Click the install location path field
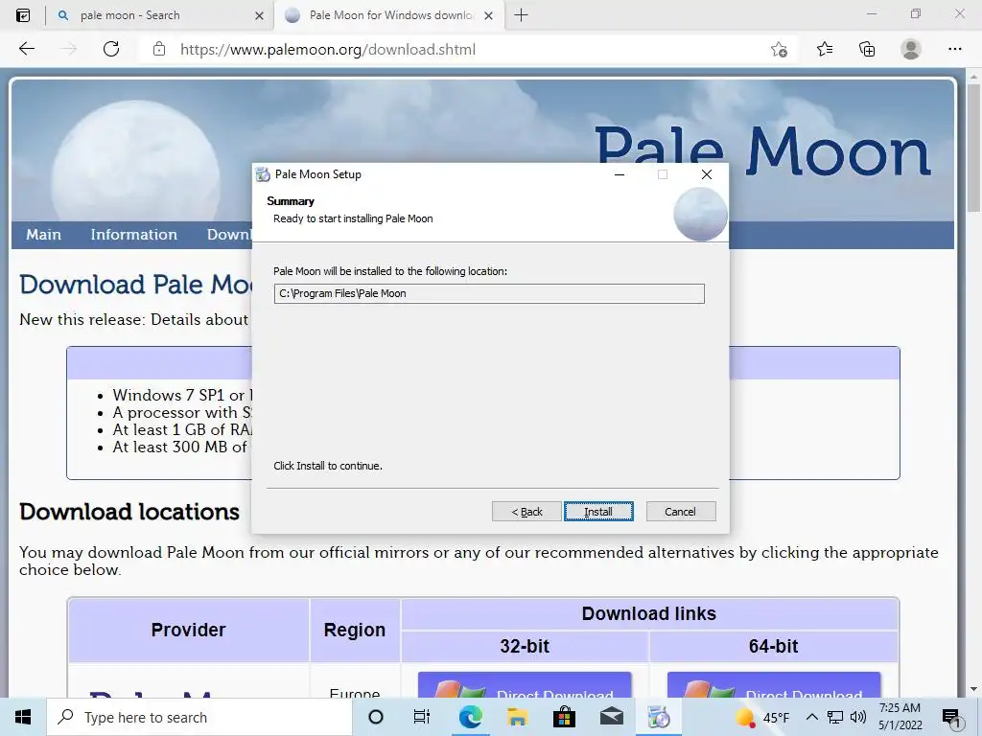This screenshot has width=982, height=736. pyautogui.click(x=488, y=293)
